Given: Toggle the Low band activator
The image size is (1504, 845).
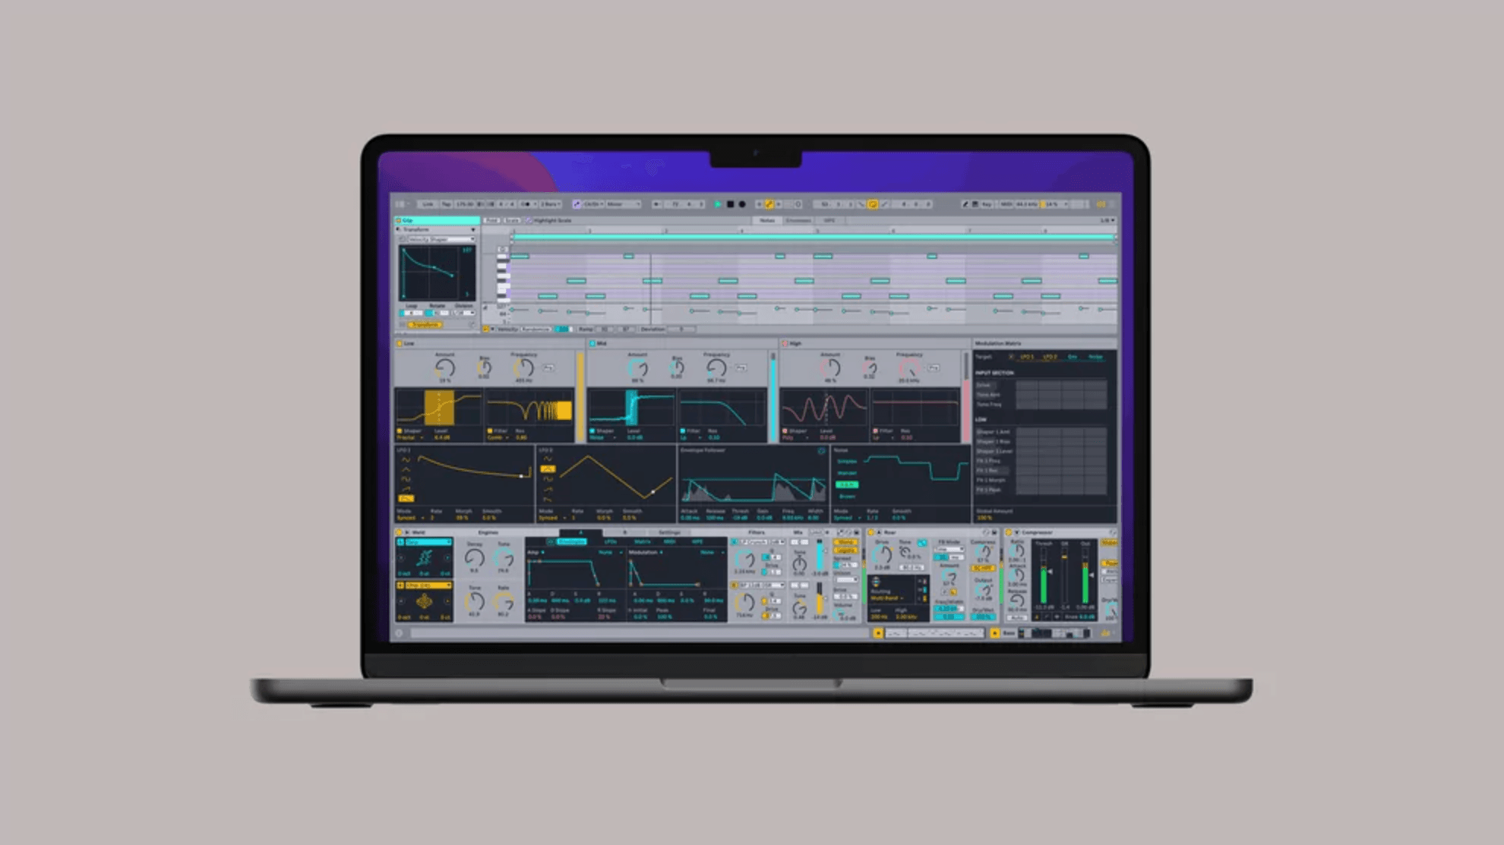Looking at the screenshot, I should point(399,343).
